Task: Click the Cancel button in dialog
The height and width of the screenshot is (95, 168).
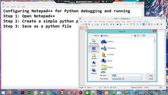Action: (151, 79)
